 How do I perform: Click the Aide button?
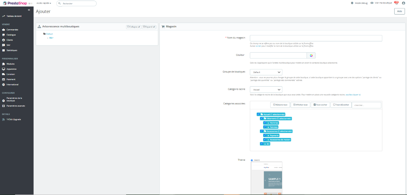399,11
